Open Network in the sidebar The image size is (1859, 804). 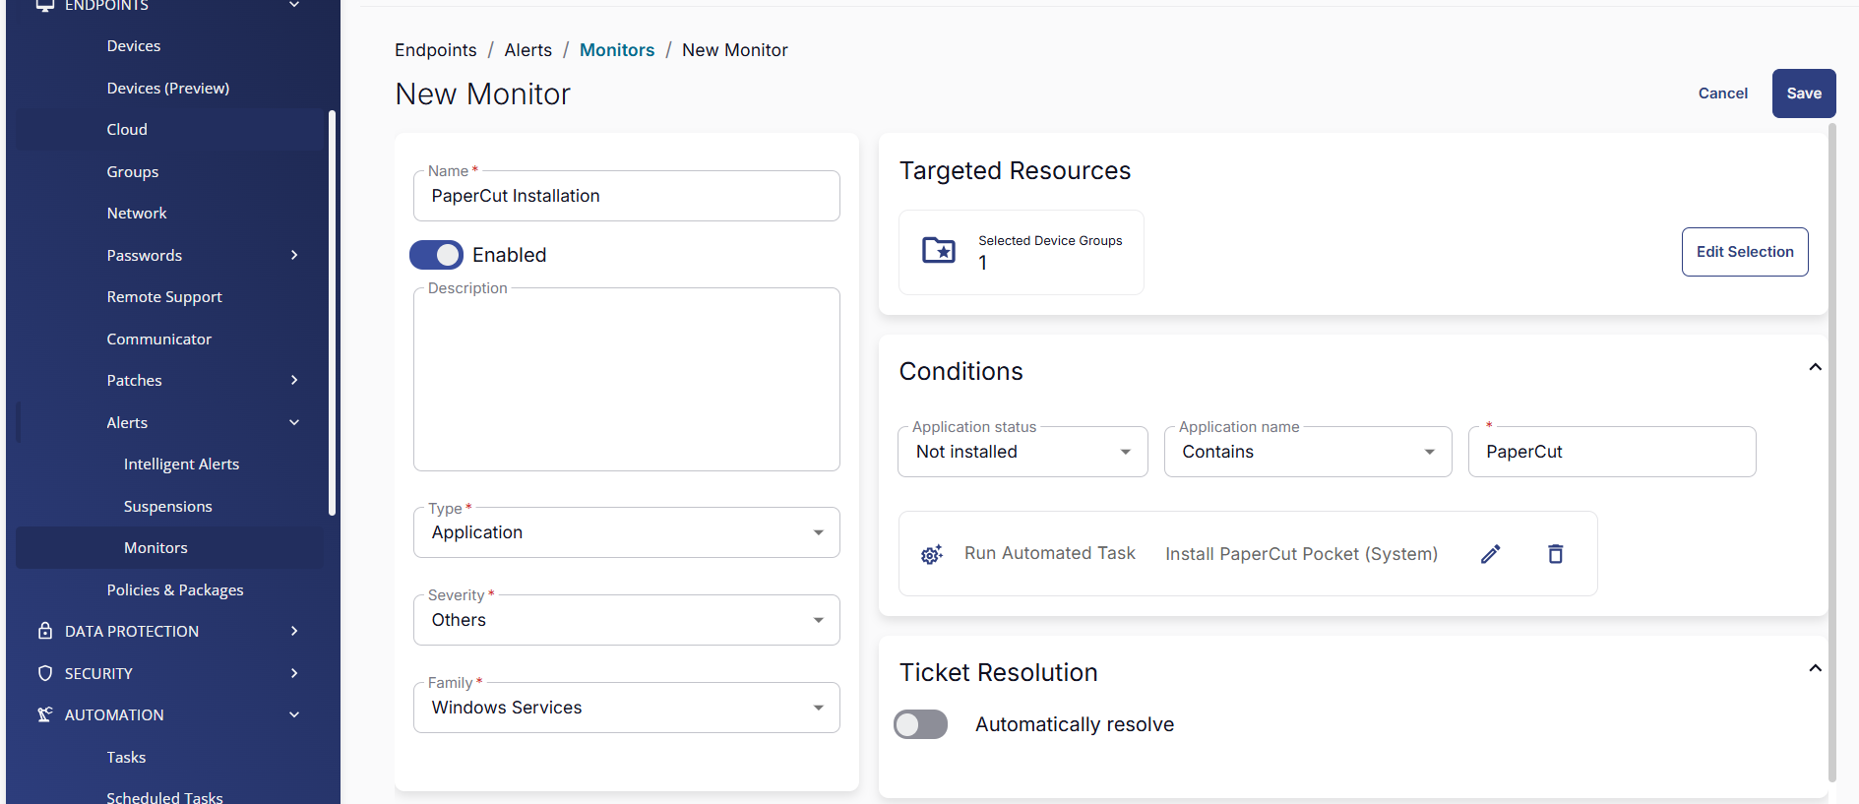point(137,214)
